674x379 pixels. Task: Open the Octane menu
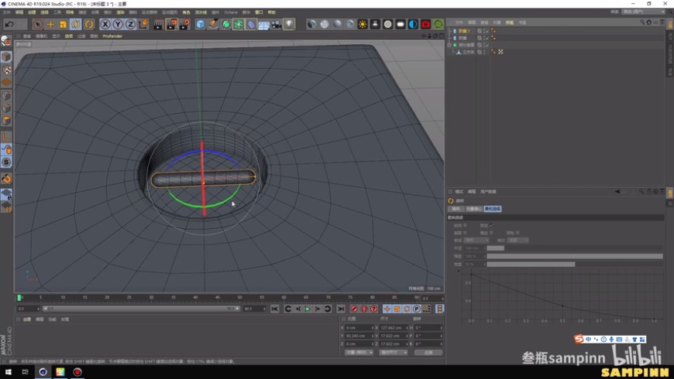(x=231, y=12)
